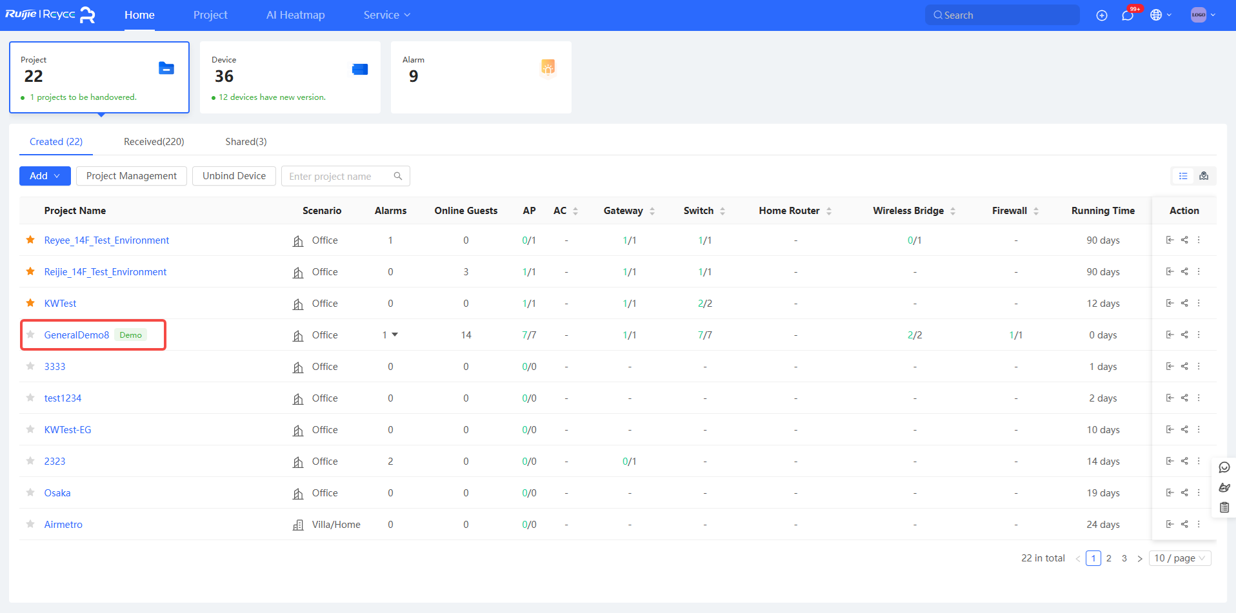
Task: Click the Project Management button
Action: (132, 176)
